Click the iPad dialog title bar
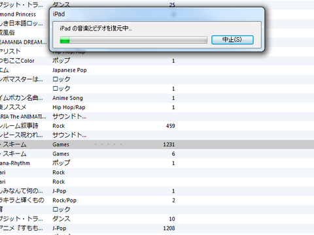 click(x=157, y=14)
